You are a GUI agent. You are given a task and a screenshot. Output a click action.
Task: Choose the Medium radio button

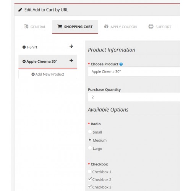pyautogui.click(x=90, y=140)
